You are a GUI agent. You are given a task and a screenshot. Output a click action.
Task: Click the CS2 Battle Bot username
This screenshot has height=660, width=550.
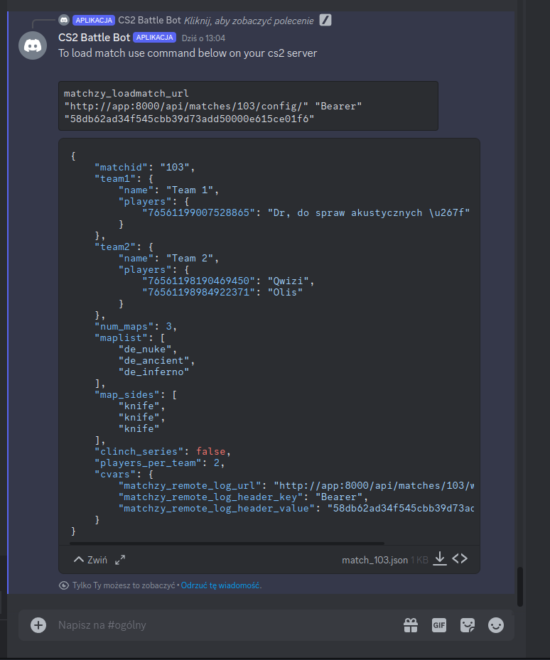[94, 38]
